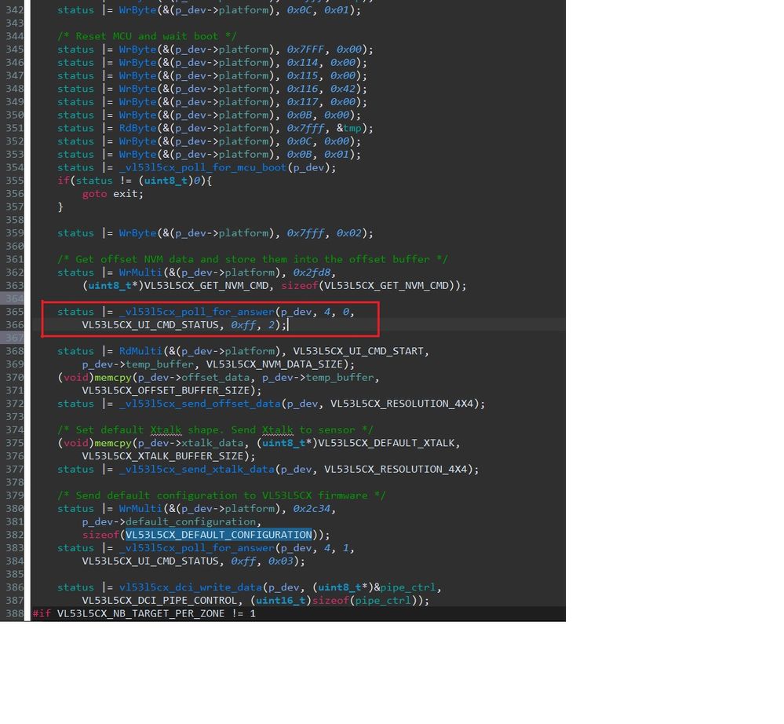
Task: Click _vl53l5cx_send_xtalk_data on line 377
Action: pos(197,470)
